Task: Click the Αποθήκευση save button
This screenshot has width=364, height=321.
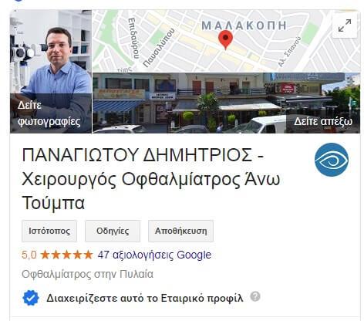Action: (180, 231)
